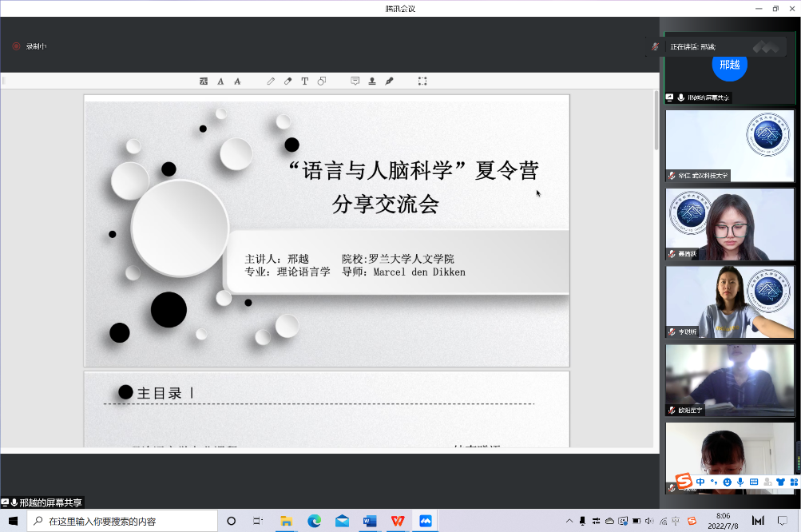Screen dimensions: 801x532
Task: Select the pencil drawing tool
Action: click(271, 81)
